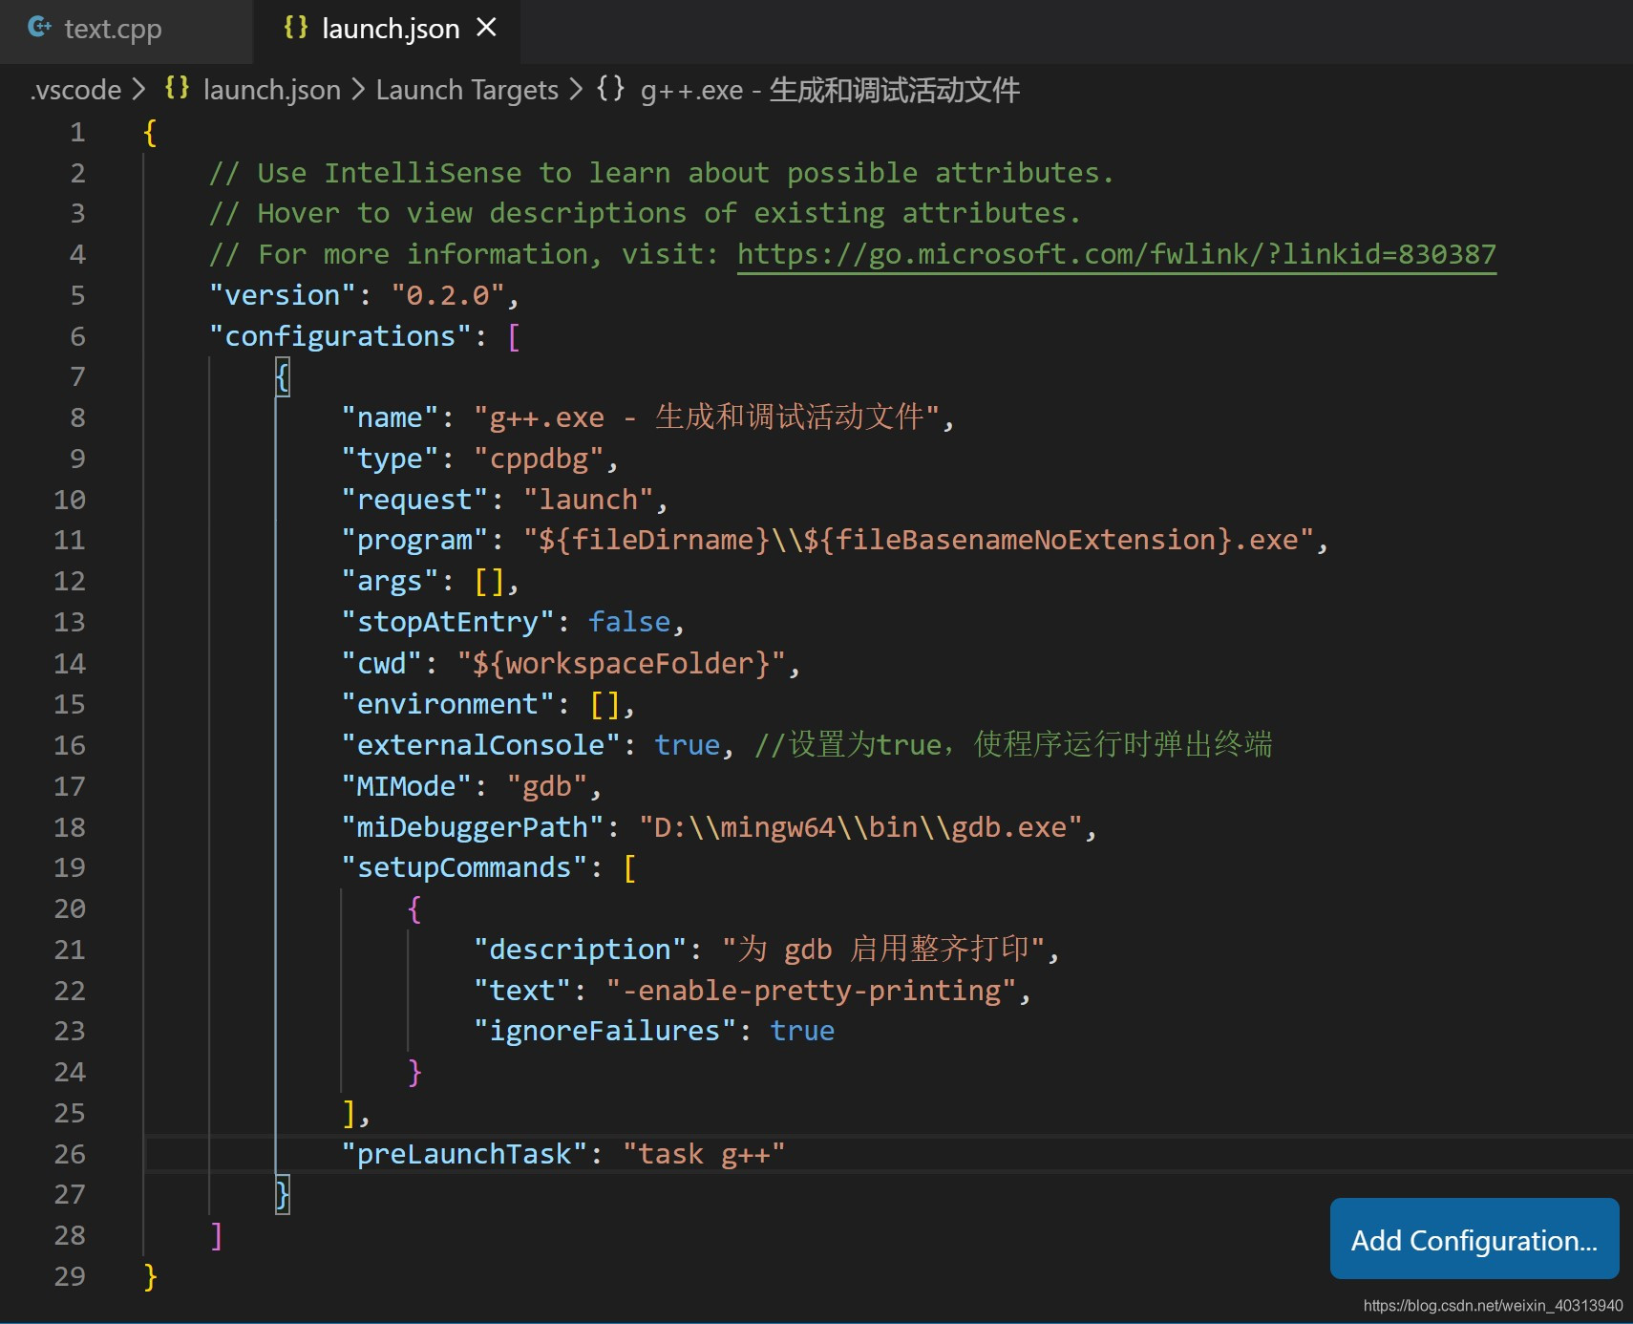Image resolution: width=1633 pixels, height=1324 pixels.
Task: Click line number 26 in the gutter
Action: [70, 1154]
